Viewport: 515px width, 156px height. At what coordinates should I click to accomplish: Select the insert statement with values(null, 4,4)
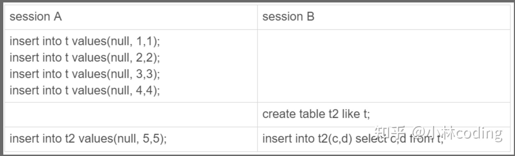pos(85,91)
